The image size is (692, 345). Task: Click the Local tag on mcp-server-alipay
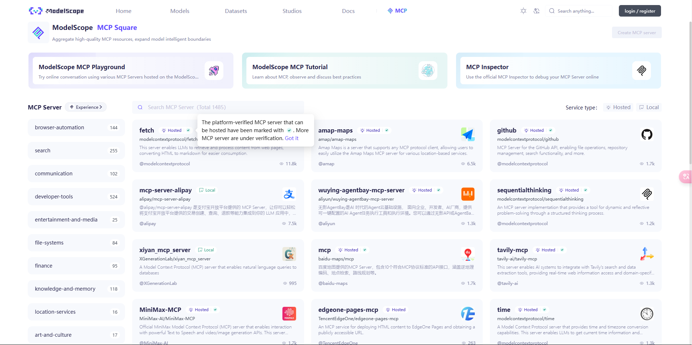pos(207,190)
